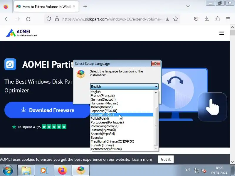Open the taskbar clock showing 16:28
This screenshot has width=235, height=176.
(x=219, y=170)
